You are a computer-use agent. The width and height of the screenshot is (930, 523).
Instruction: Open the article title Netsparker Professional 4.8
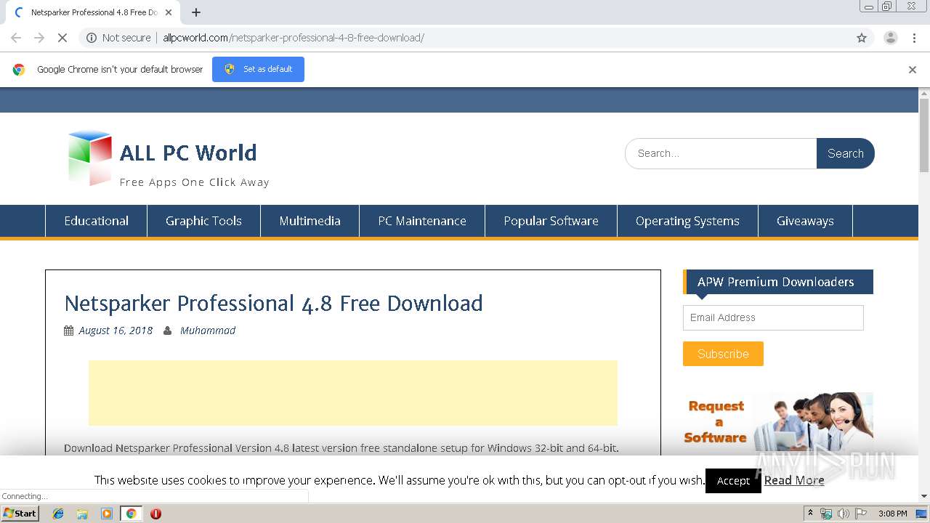(x=273, y=303)
